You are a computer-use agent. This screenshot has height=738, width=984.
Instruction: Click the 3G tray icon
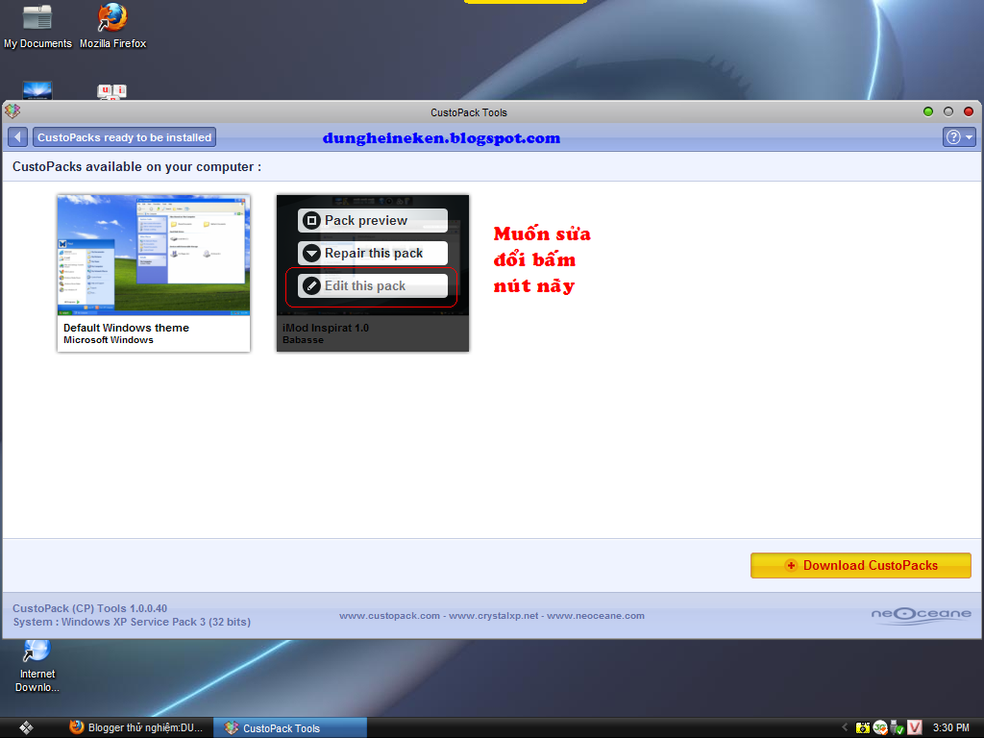(x=880, y=728)
